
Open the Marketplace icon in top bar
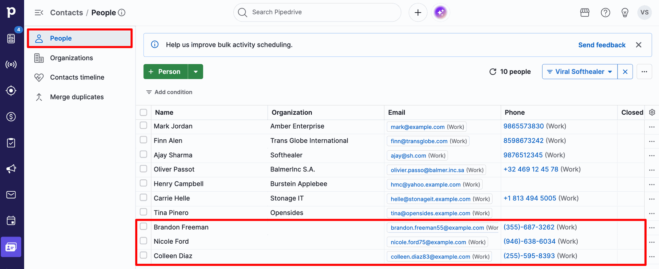pos(585,13)
